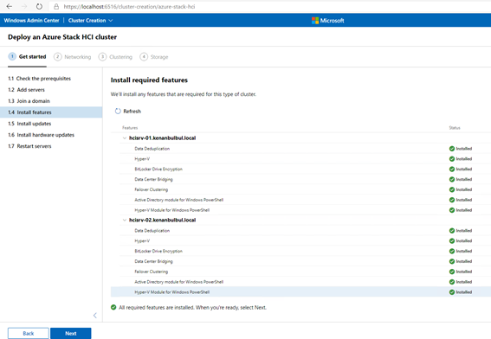This screenshot has width=491, height=339.
Task: Click step number 2 circle icon
Action: tap(58, 57)
